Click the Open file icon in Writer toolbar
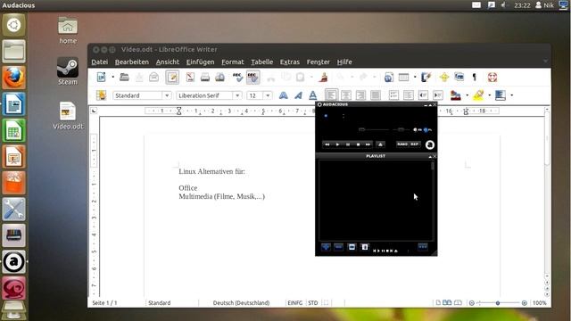The width and height of the screenshot is (571, 321). coord(124,78)
